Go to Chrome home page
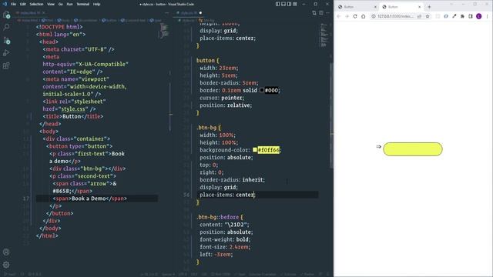 (x=363, y=16)
